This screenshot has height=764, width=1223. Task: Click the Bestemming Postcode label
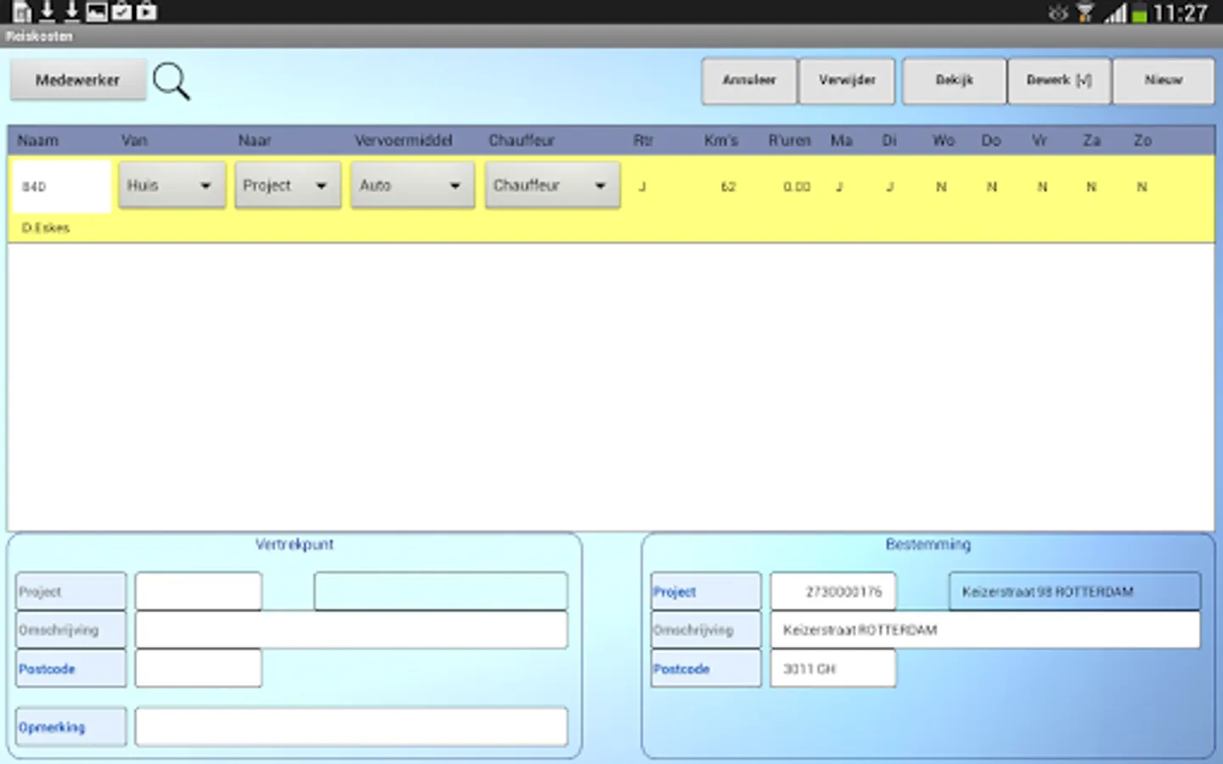click(706, 669)
